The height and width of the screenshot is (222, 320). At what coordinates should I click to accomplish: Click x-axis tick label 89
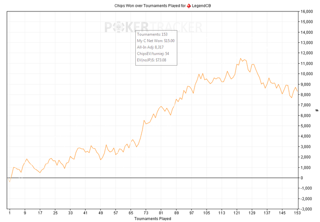(176, 213)
